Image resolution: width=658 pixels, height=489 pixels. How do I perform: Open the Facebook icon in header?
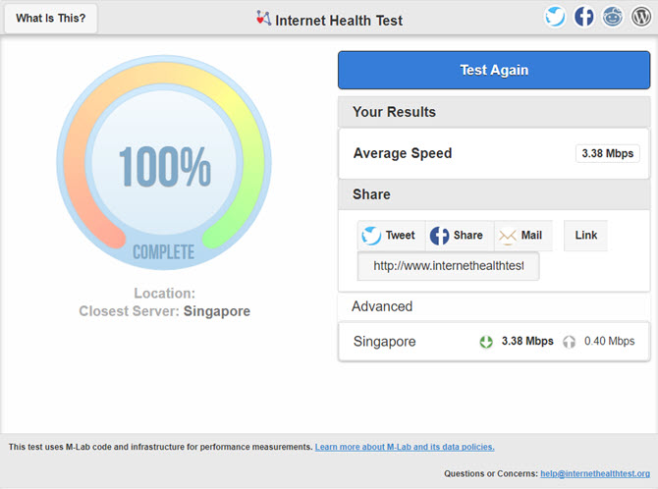tap(583, 18)
